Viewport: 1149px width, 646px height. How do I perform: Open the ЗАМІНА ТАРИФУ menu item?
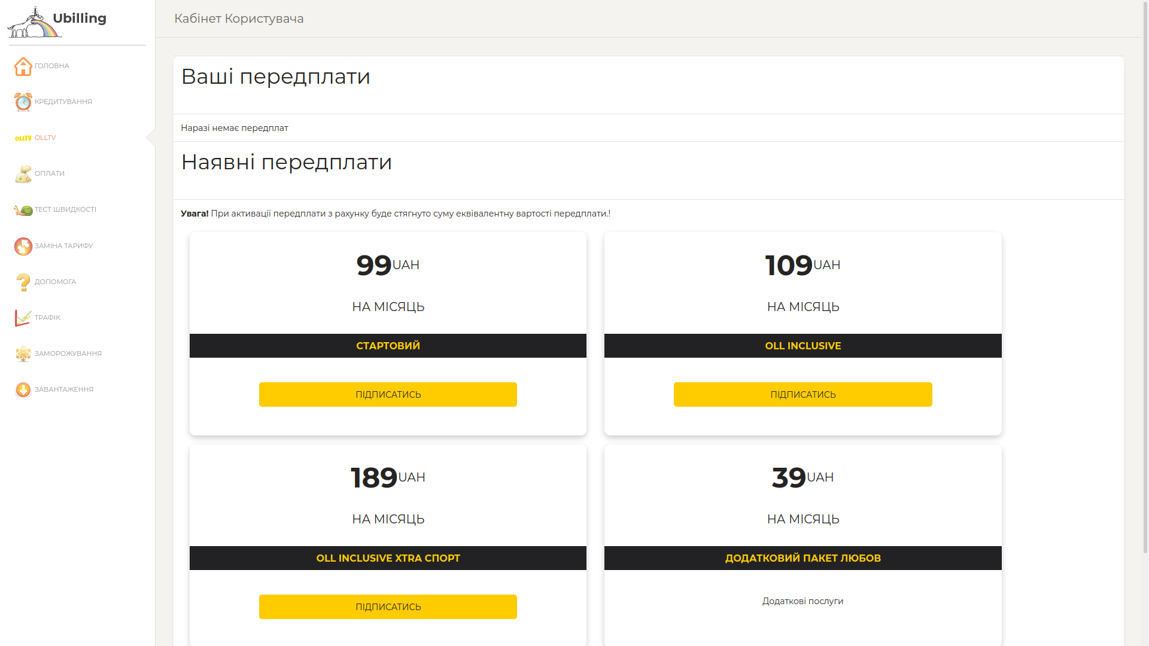(x=63, y=246)
